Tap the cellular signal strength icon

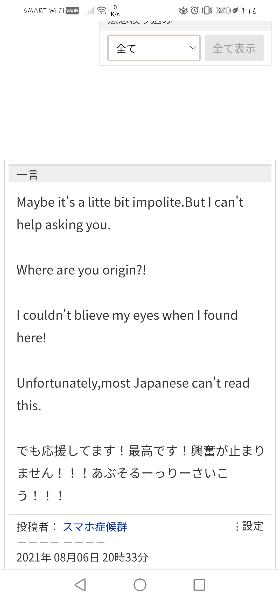click(x=90, y=10)
